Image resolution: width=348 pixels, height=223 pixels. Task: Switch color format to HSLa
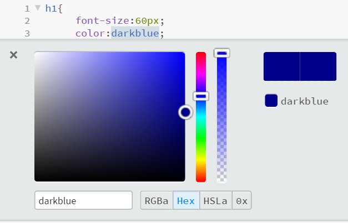(215, 200)
